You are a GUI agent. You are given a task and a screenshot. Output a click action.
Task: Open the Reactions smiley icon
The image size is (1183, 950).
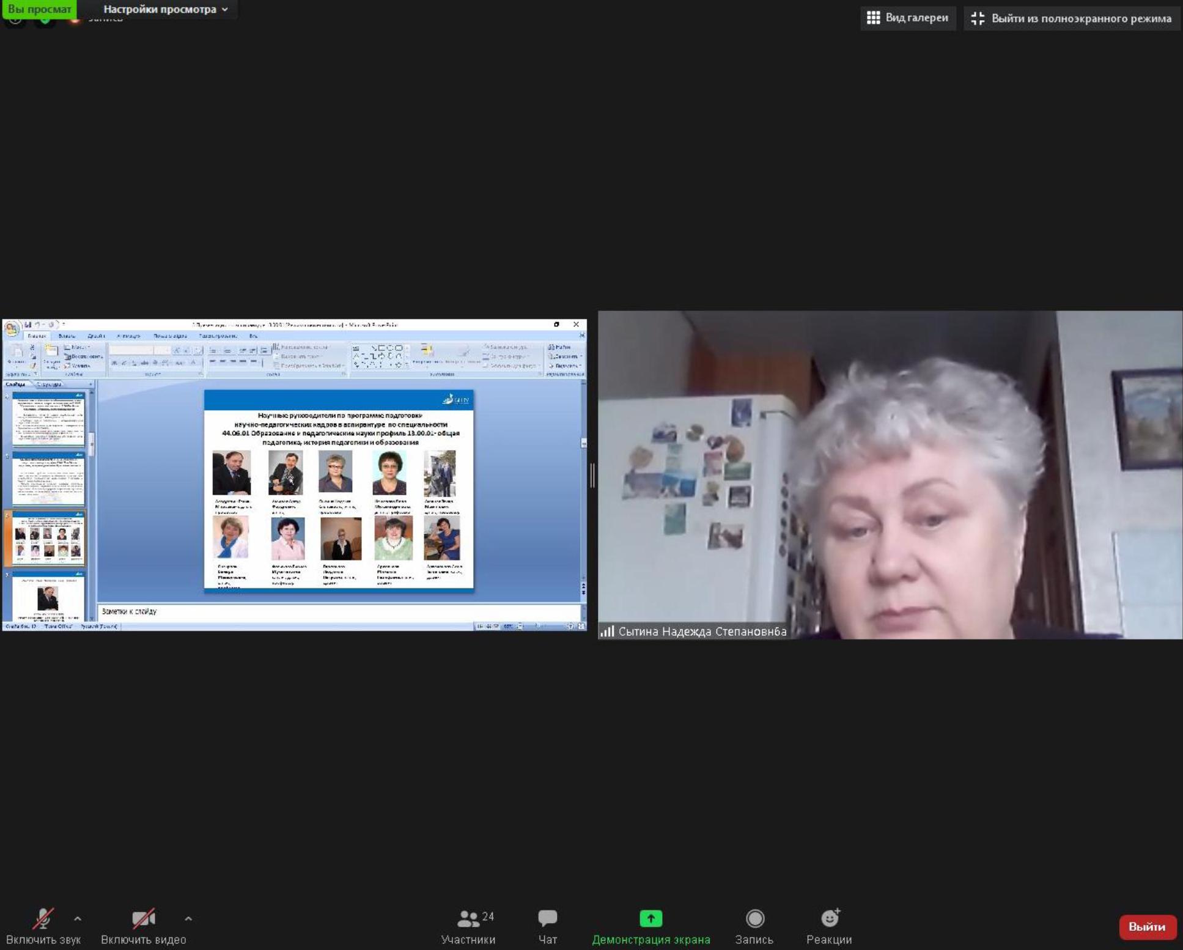click(830, 918)
